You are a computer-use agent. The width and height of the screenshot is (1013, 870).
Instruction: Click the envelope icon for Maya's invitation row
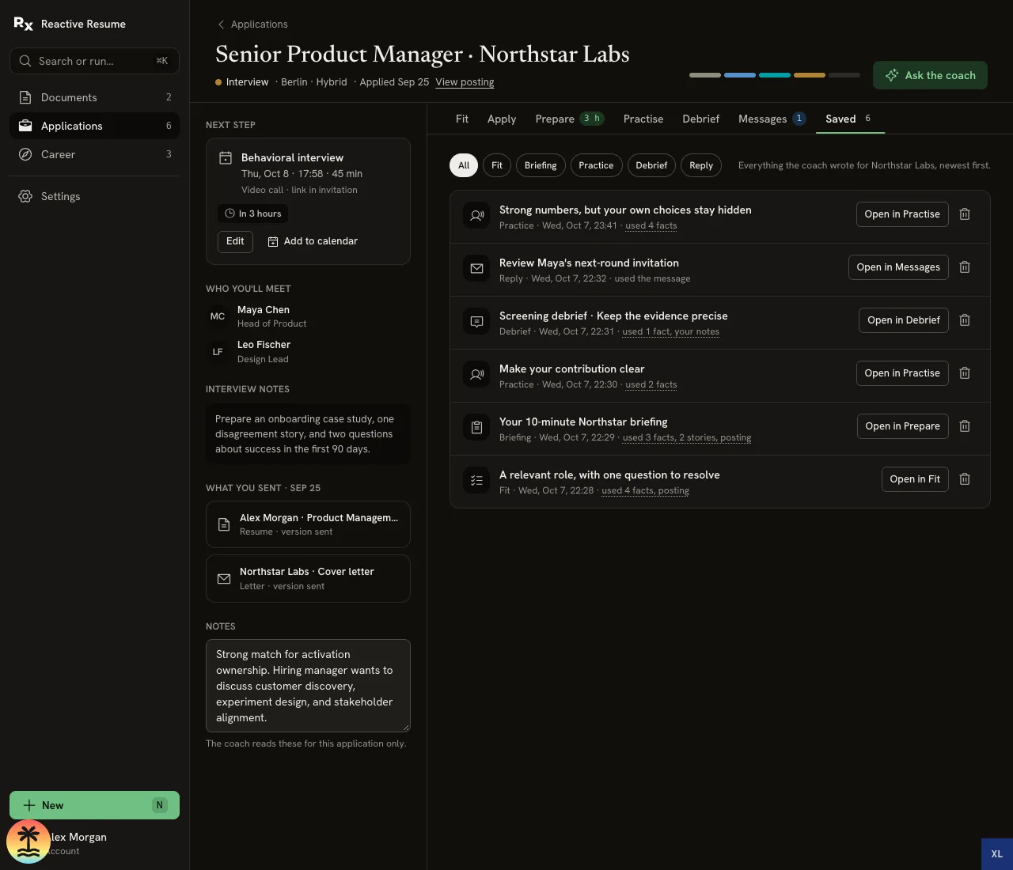point(476,268)
